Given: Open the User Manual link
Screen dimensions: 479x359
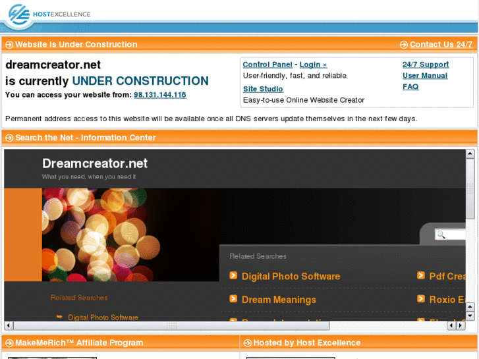Looking at the screenshot, I should tap(425, 76).
